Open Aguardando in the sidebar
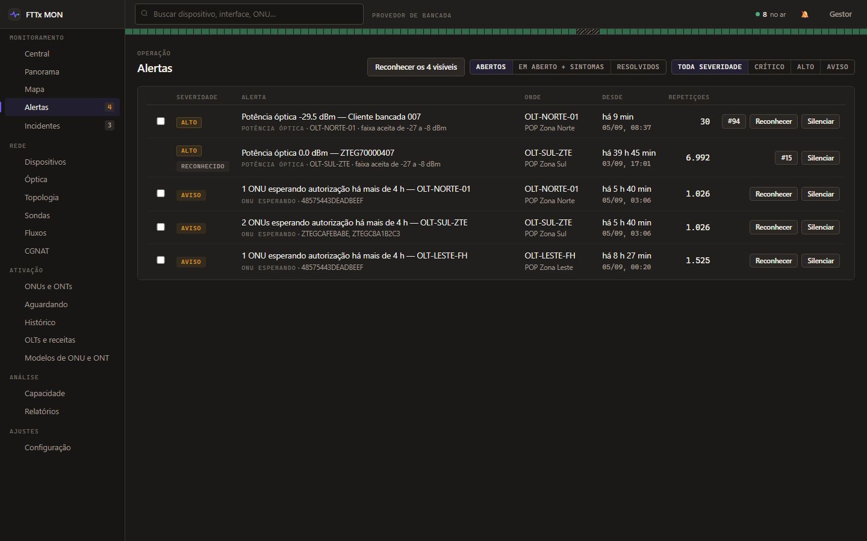 pyautogui.click(x=62, y=304)
